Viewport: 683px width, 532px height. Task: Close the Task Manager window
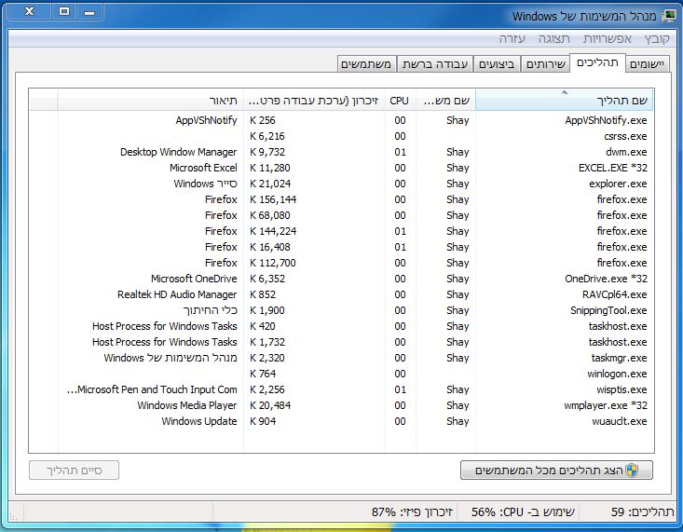pyautogui.click(x=29, y=12)
